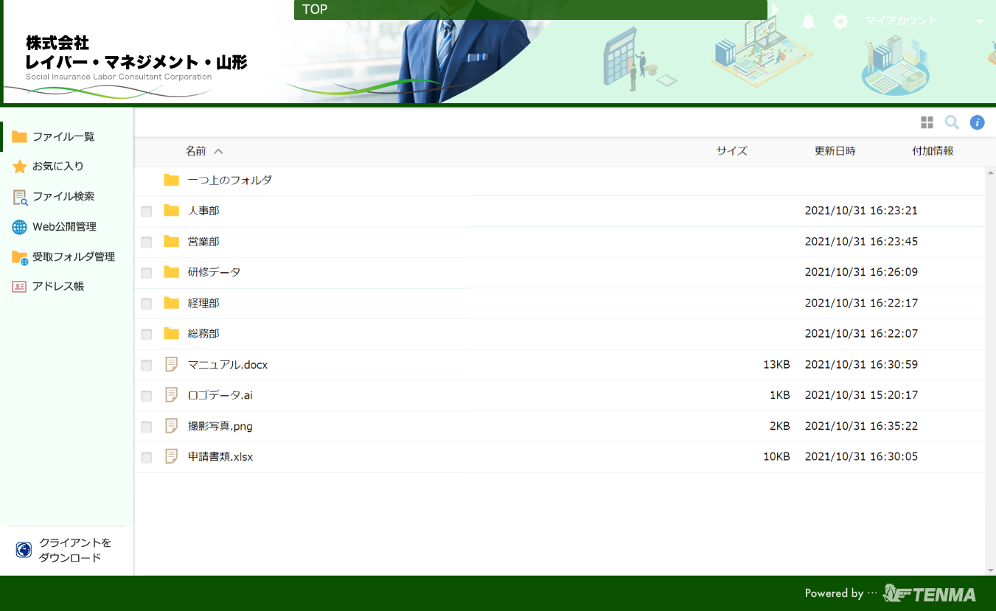
Task: Open the マイアカウント account menu
Action: tap(901, 21)
